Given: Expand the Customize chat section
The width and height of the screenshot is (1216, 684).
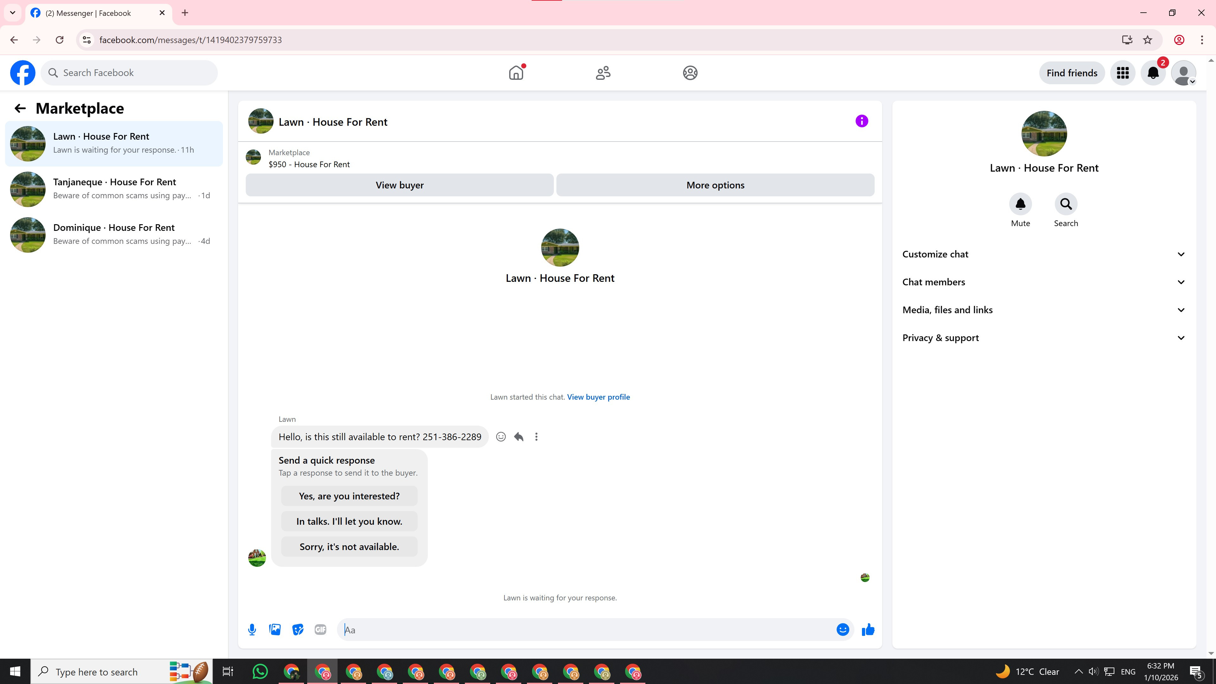Looking at the screenshot, I should click(1044, 254).
